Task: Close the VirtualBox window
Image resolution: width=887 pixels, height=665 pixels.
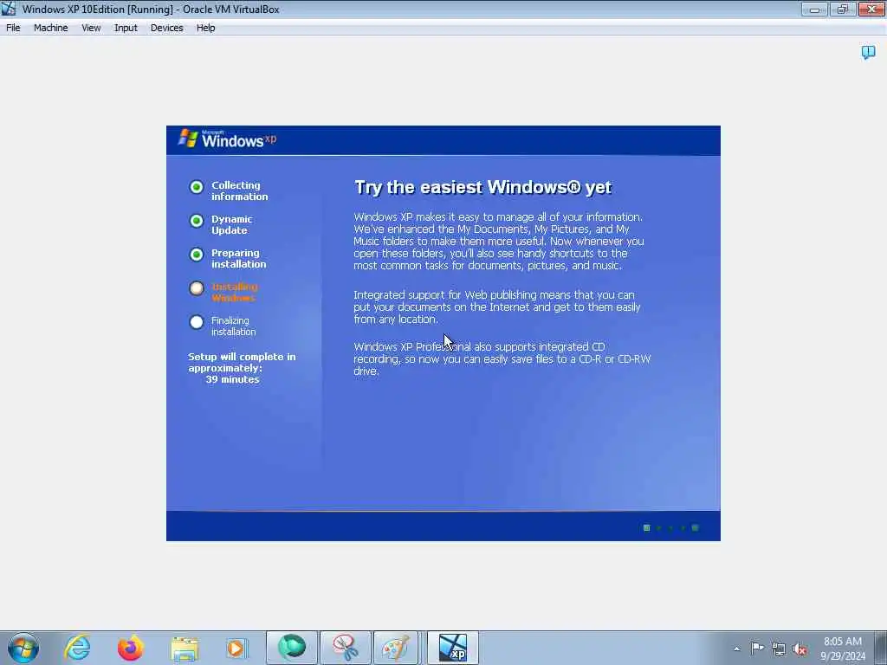Action: [871, 9]
